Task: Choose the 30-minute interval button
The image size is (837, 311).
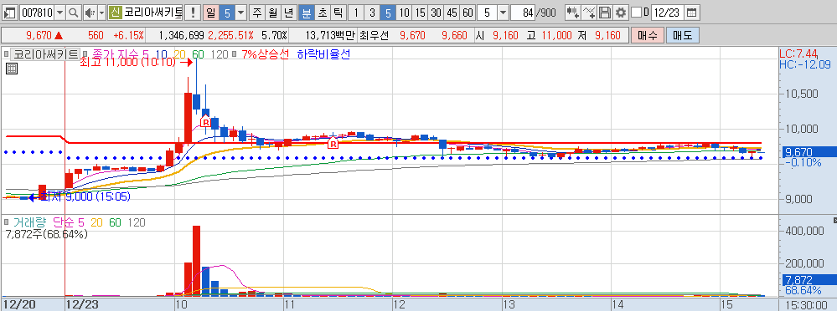Action: pyautogui.click(x=437, y=13)
